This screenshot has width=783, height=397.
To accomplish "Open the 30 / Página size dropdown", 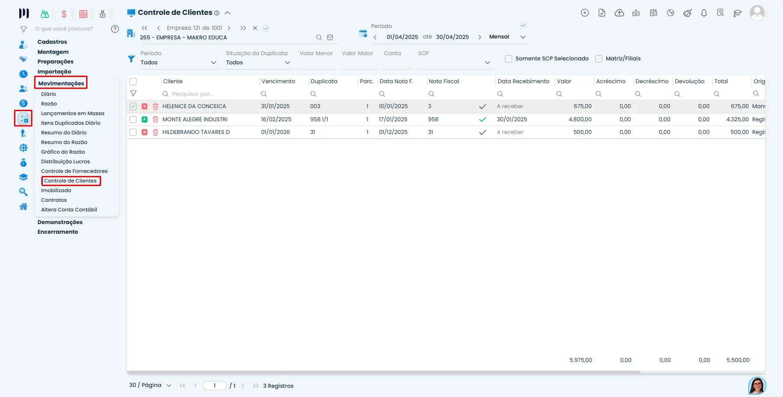I will tap(150, 385).
